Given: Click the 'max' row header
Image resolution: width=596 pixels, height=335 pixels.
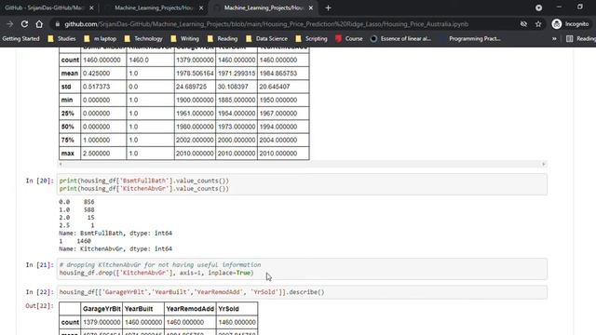Looking at the screenshot, I should coord(70,154).
